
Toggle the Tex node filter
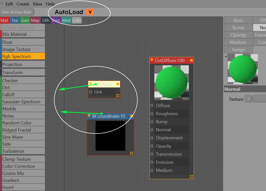pyautogui.click(x=15, y=20)
